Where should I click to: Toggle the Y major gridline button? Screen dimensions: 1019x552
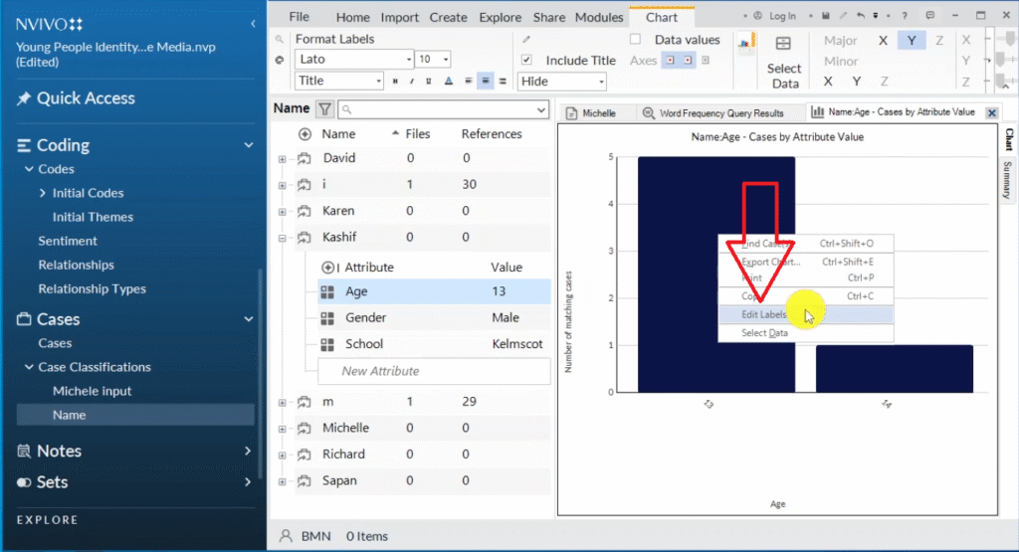[x=911, y=41]
